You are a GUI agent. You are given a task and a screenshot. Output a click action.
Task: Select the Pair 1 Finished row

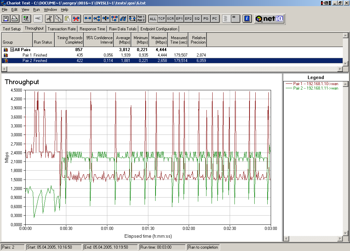click(x=35, y=55)
